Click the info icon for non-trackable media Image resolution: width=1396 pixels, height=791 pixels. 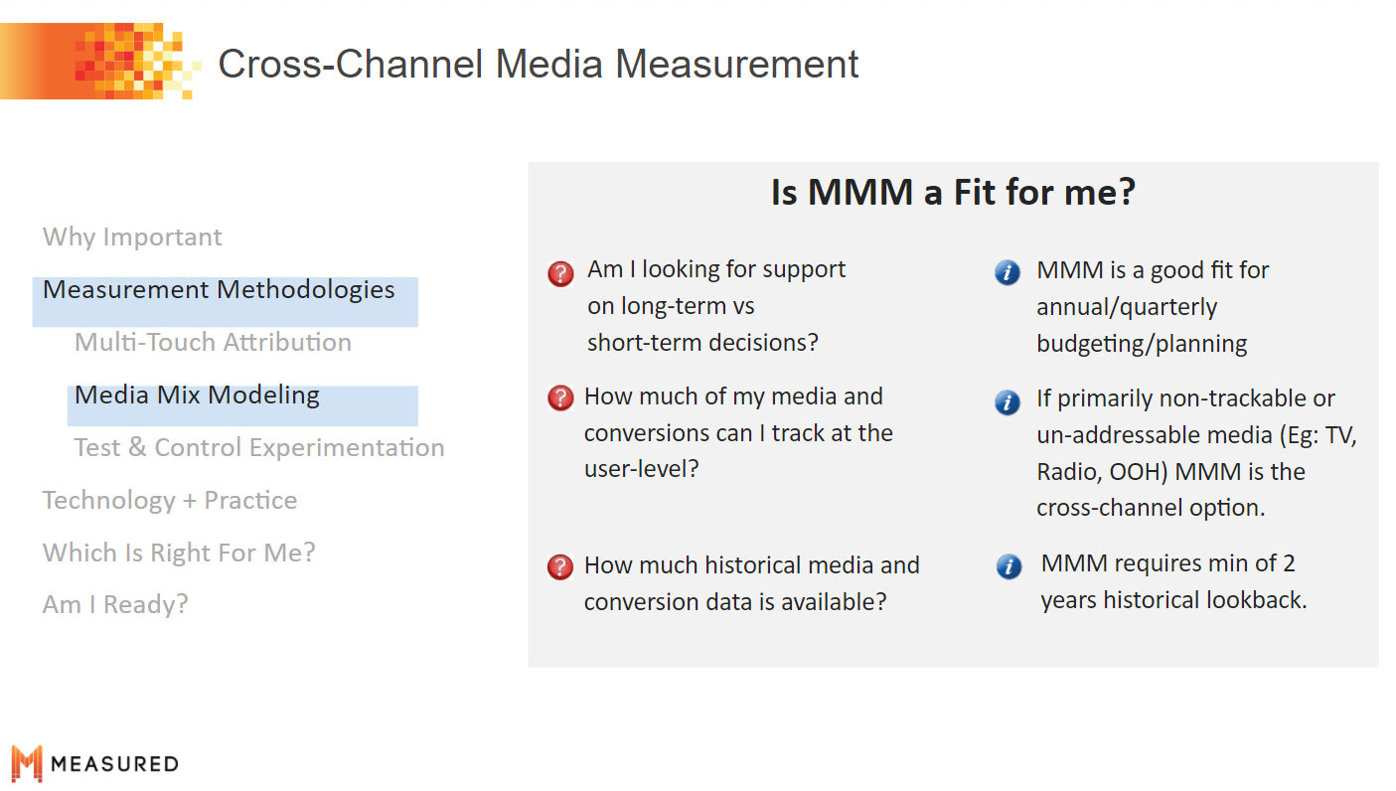click(1008, 401)
